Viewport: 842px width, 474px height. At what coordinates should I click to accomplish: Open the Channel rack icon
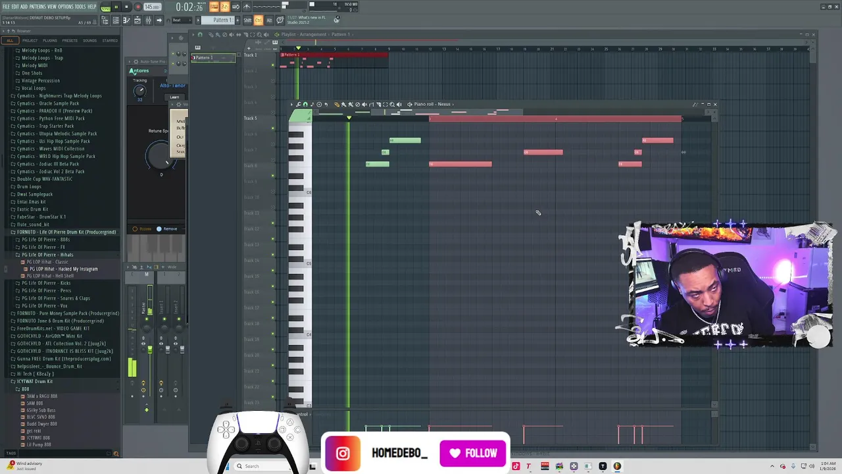[115, 20]
